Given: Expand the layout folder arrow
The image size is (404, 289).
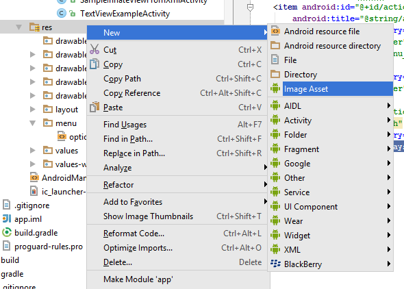Looking at the screenshot, I should click(x=32, y=110).
